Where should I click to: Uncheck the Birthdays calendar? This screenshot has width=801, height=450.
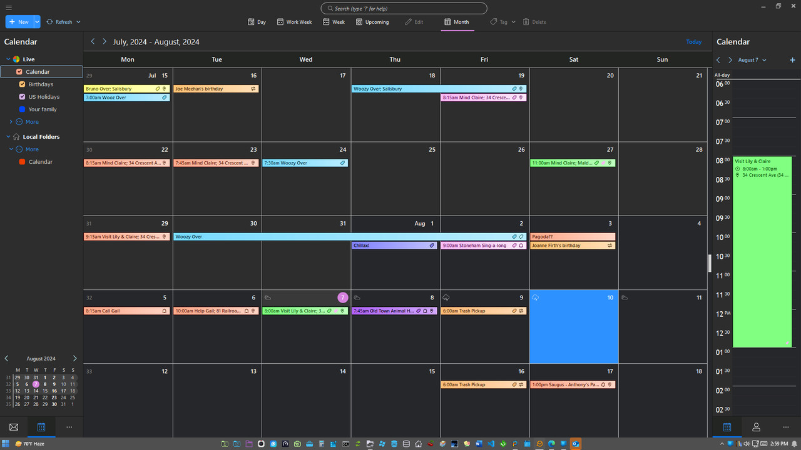pos(21,84)
